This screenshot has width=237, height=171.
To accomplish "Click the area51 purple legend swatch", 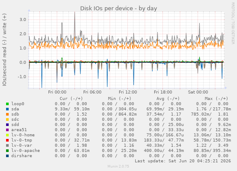I will click(x=7, y=130).
